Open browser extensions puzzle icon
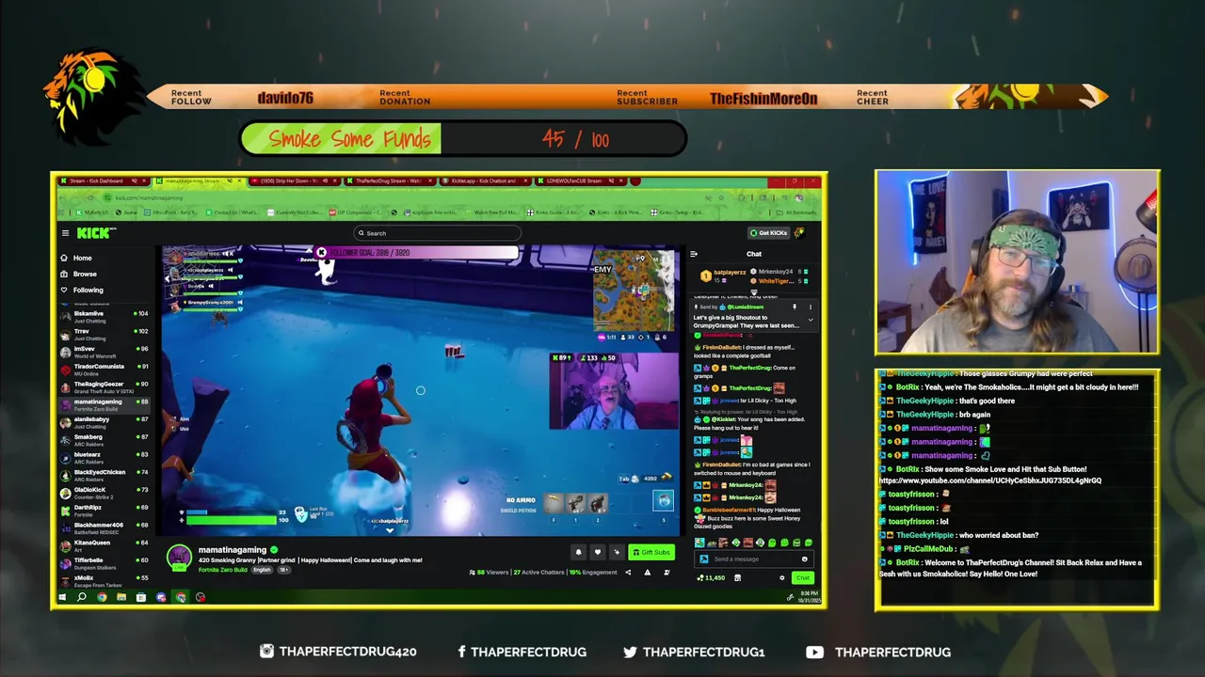1205x677 pixels. [x=742, y=197]
